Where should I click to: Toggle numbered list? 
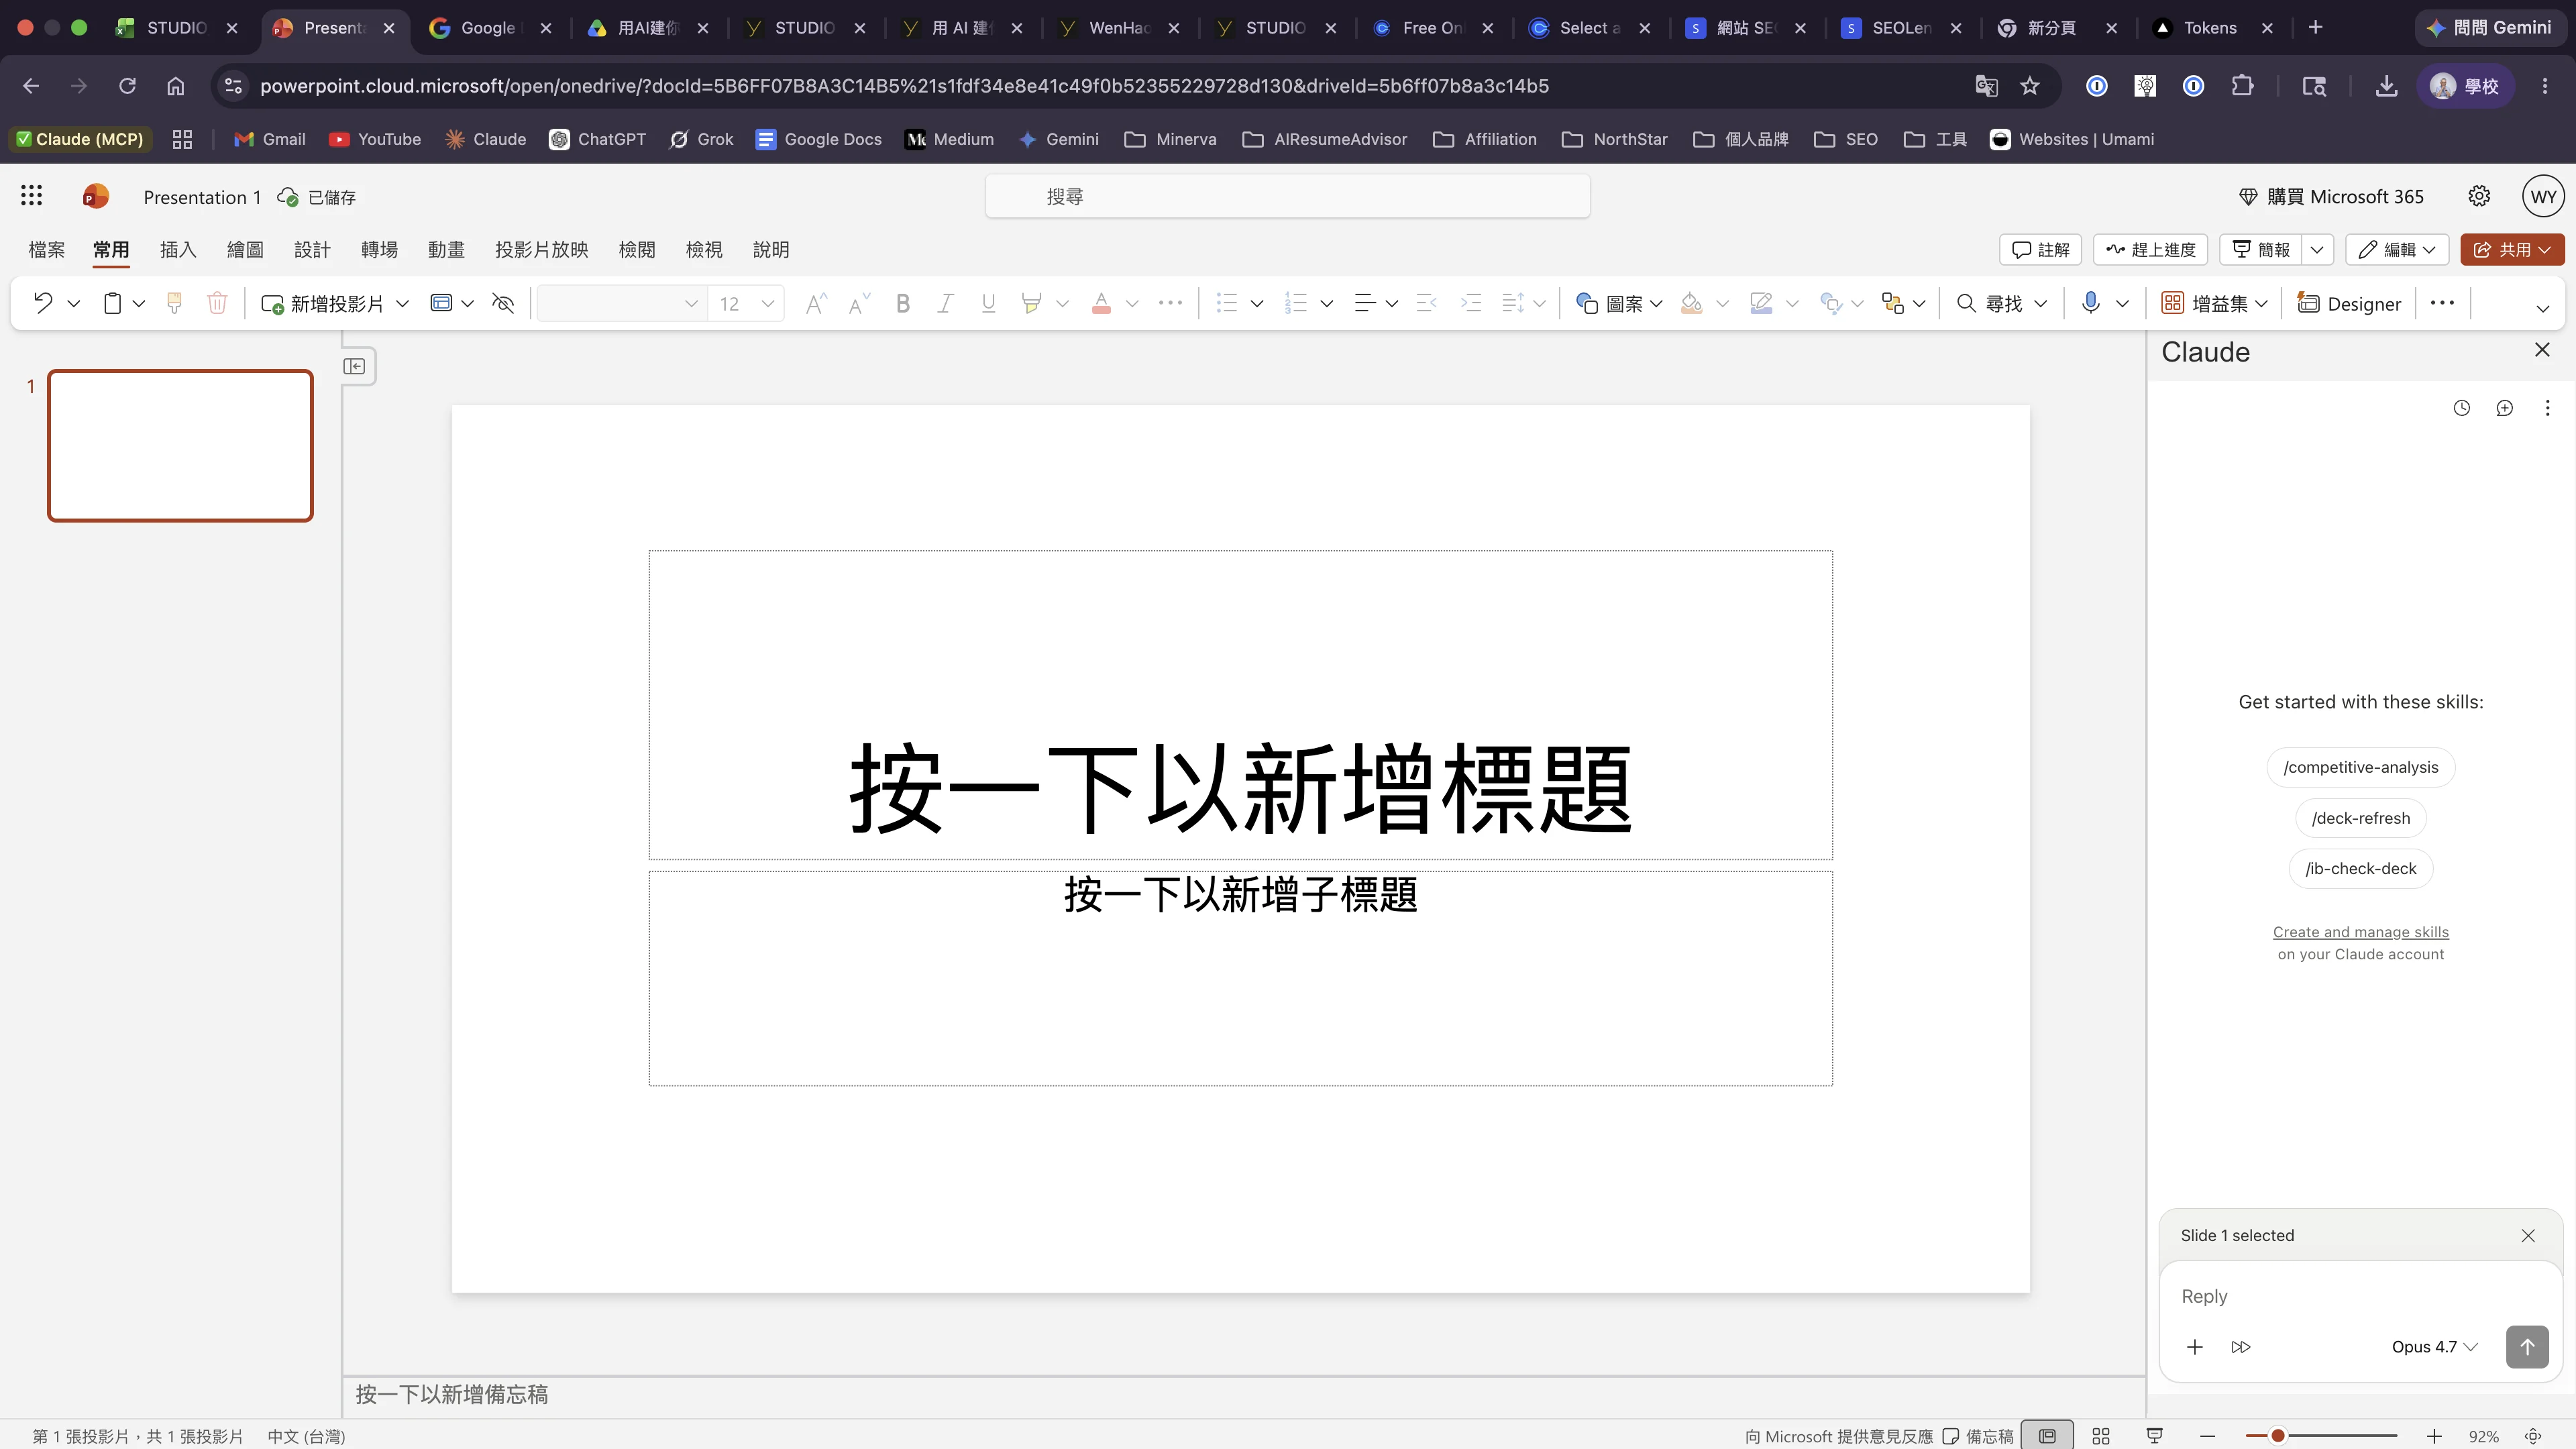pos(1296,303)
